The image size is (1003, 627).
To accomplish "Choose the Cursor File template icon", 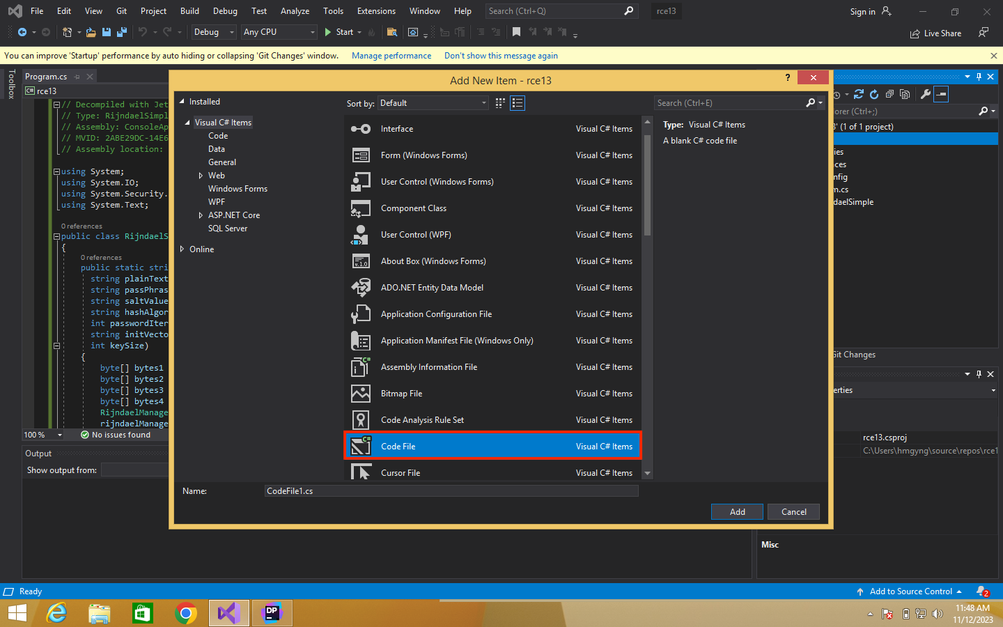I will coord(361,472).
